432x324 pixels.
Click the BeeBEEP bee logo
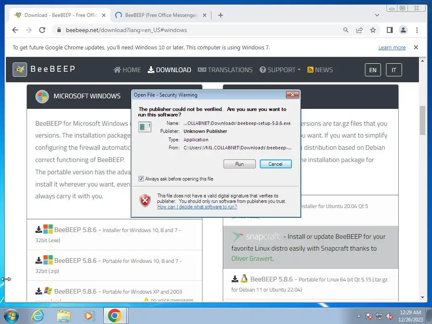pyautogui.click(x=20, y=70)
